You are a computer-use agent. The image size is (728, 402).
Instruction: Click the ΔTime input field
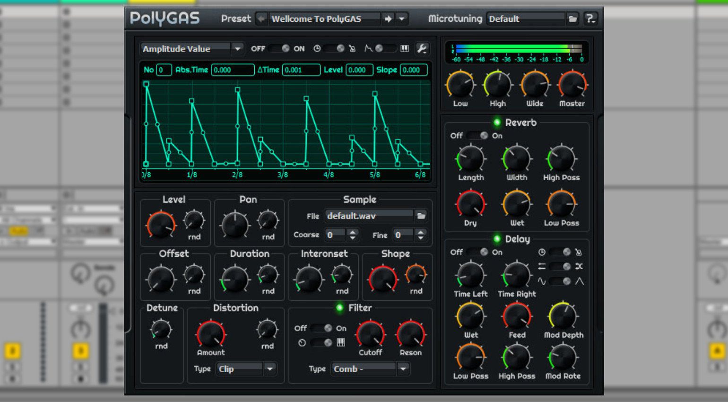click(301, 70)
